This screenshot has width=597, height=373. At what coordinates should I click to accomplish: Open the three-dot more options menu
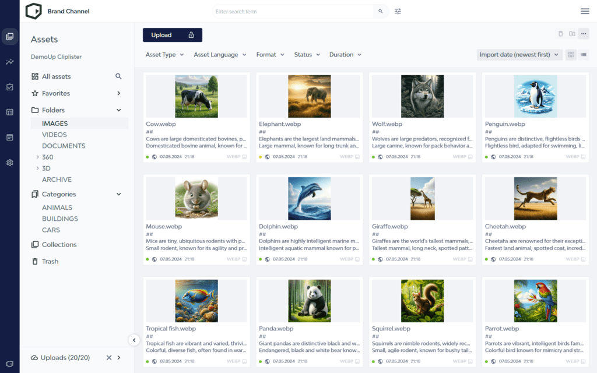(584, 34)
